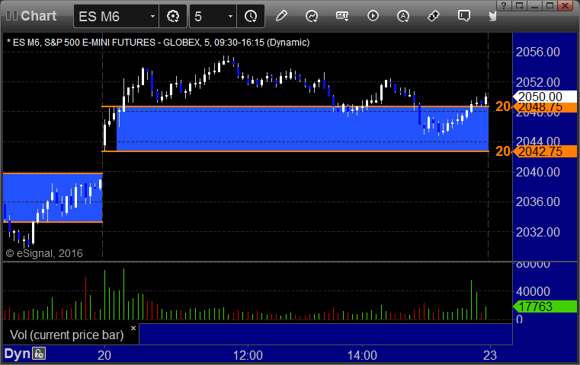Maximize the chart window

(550, 5)
